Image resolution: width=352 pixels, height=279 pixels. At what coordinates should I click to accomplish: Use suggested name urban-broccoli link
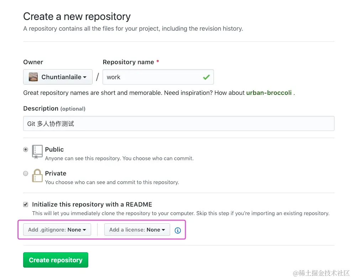coord(269,93)
